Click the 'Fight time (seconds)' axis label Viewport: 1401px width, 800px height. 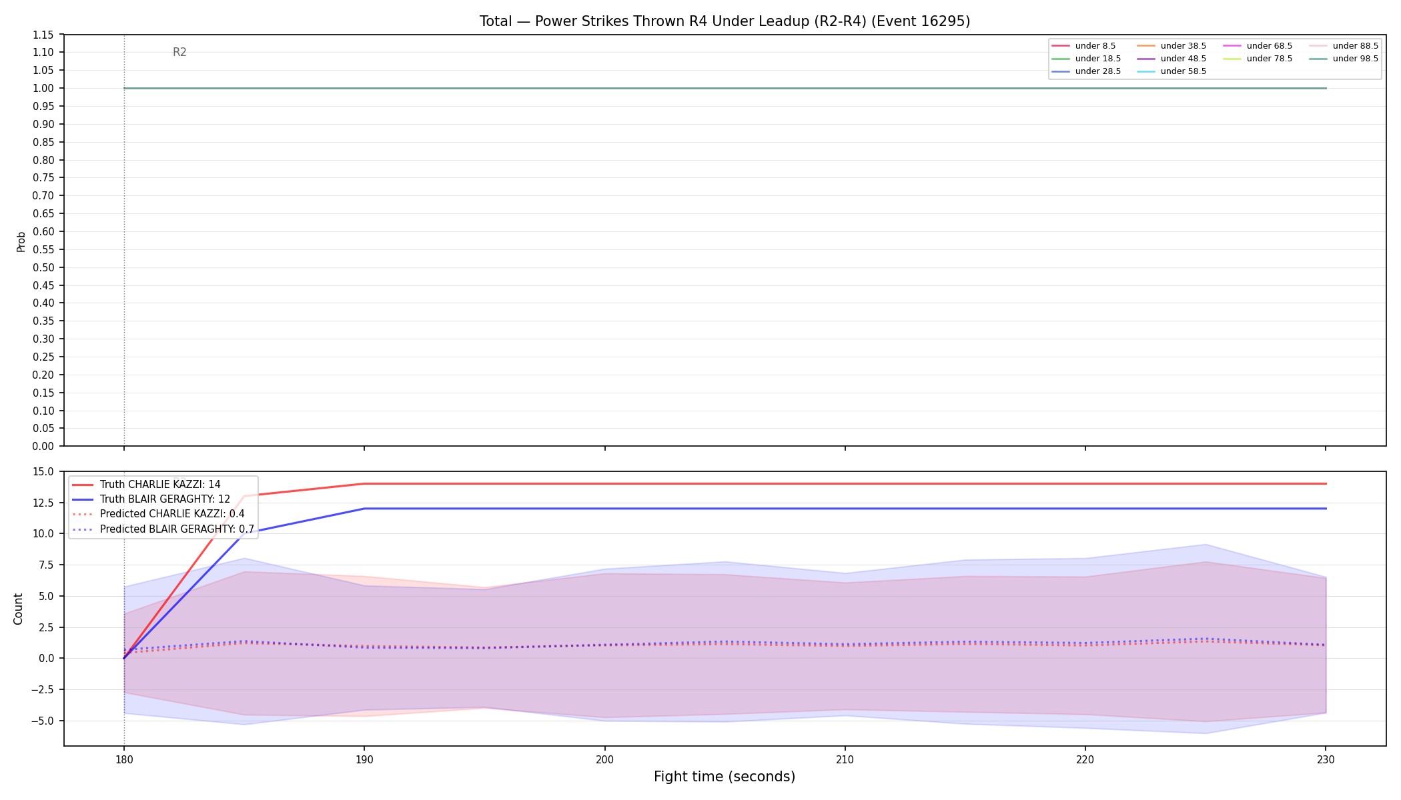725,777
